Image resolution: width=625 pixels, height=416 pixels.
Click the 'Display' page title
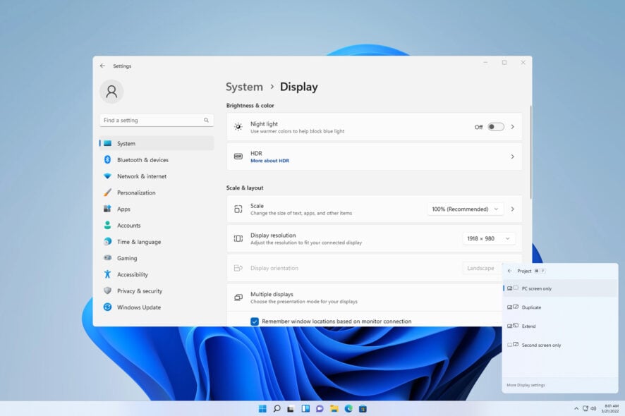(299, 87)
